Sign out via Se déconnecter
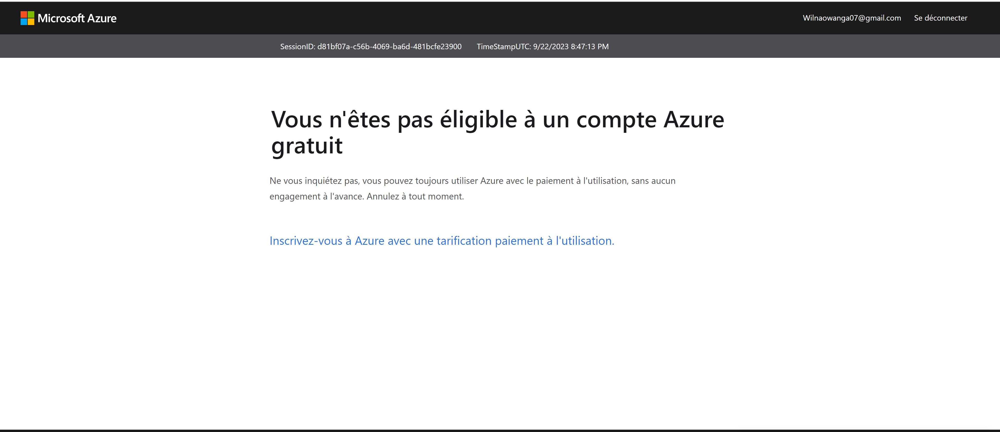 (940, 18)
